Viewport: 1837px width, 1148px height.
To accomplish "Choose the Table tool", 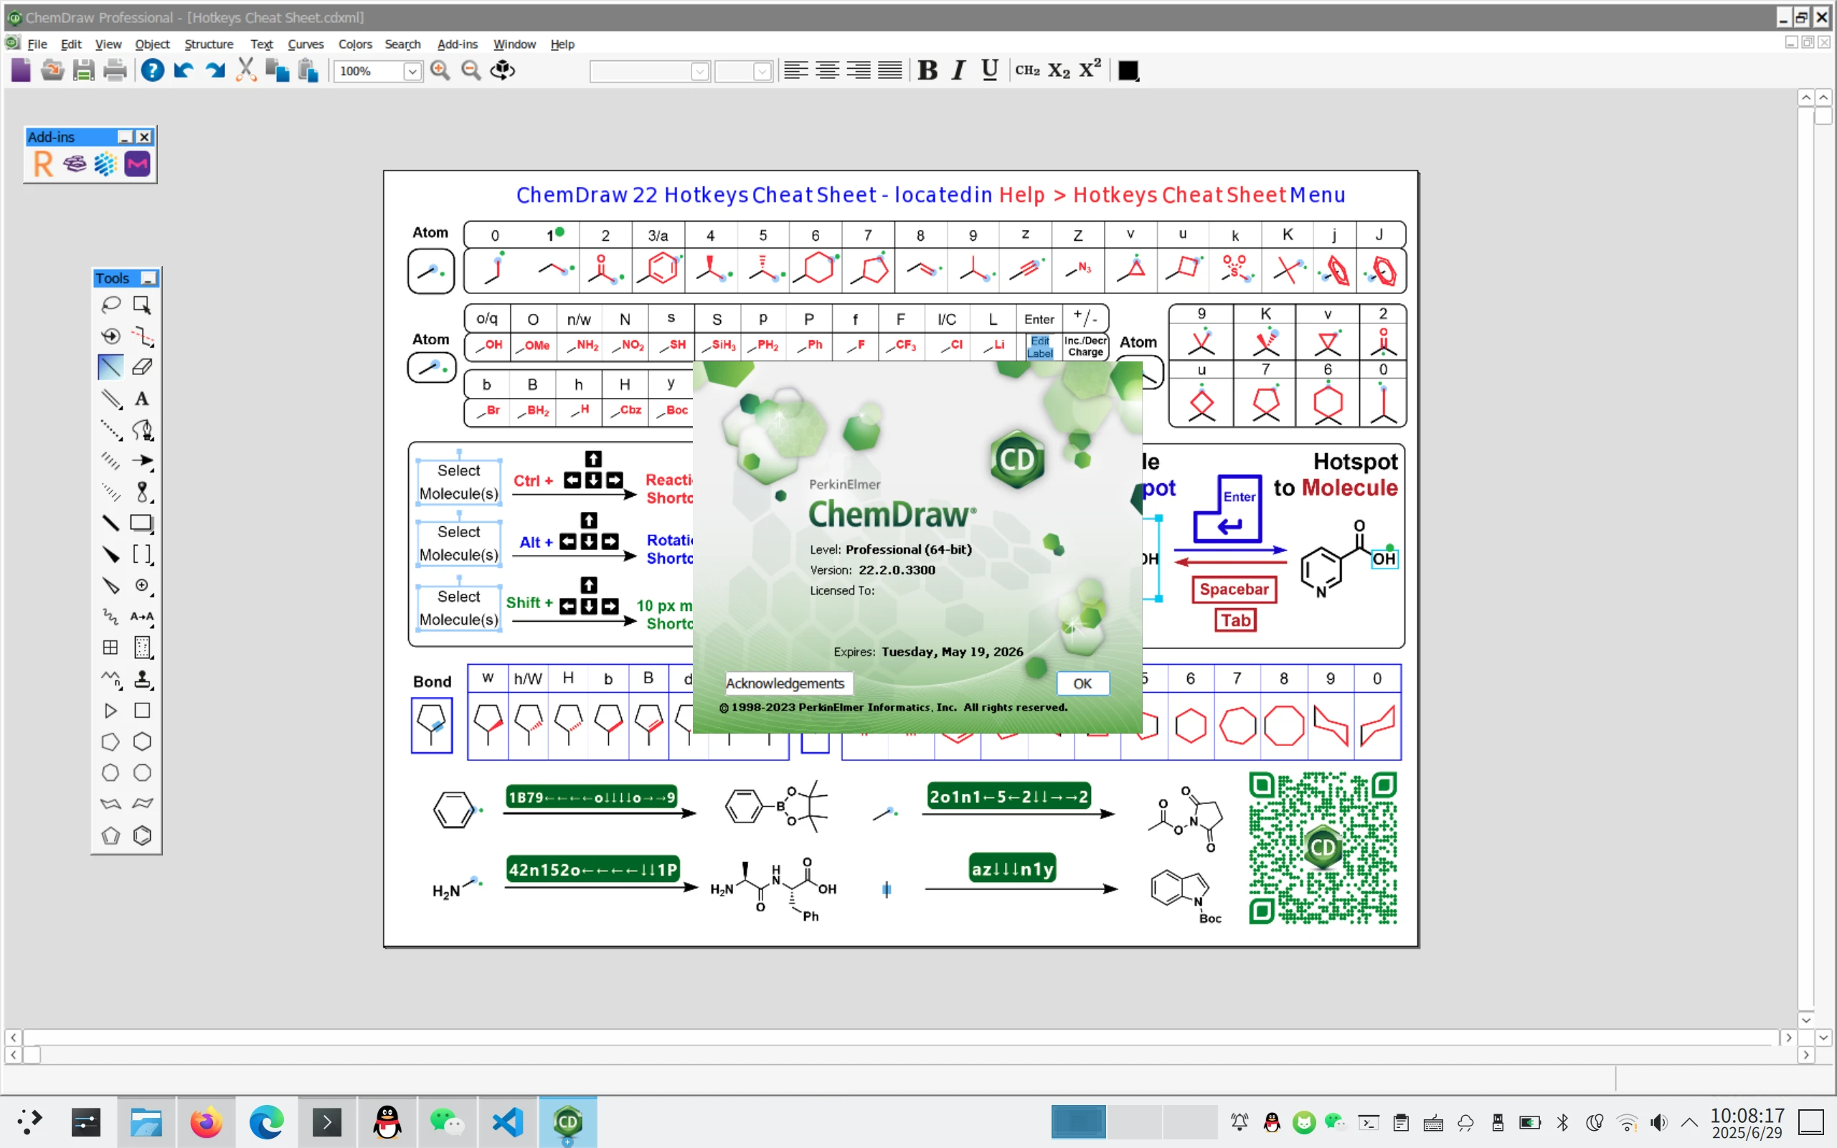I will coord(111,647).
